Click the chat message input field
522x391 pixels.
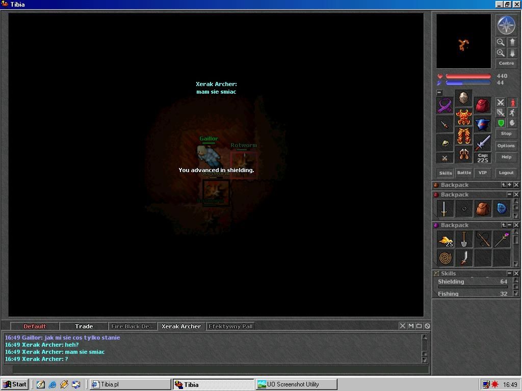coord(220,369)
